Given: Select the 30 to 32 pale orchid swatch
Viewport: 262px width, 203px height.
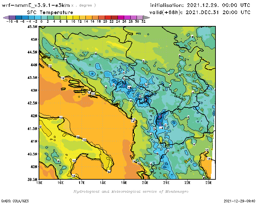Looking at the screenshot, I should point(140,17).
